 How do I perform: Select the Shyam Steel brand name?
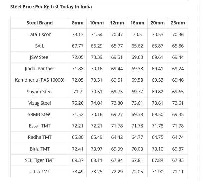[x=40, y=92]
